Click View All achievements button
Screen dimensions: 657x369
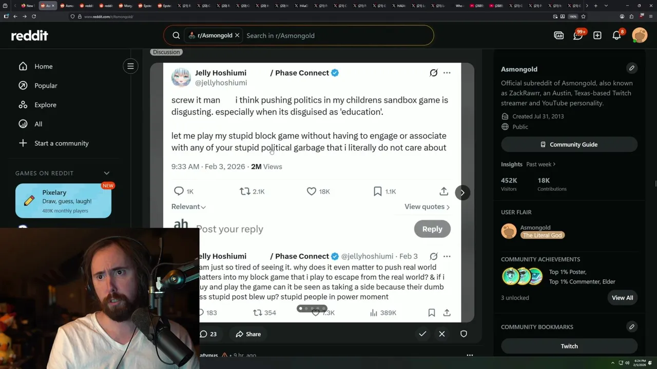click(622, 298)
